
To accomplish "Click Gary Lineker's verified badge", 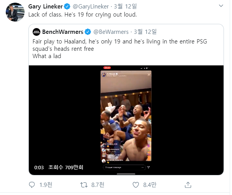I will 66,6.
